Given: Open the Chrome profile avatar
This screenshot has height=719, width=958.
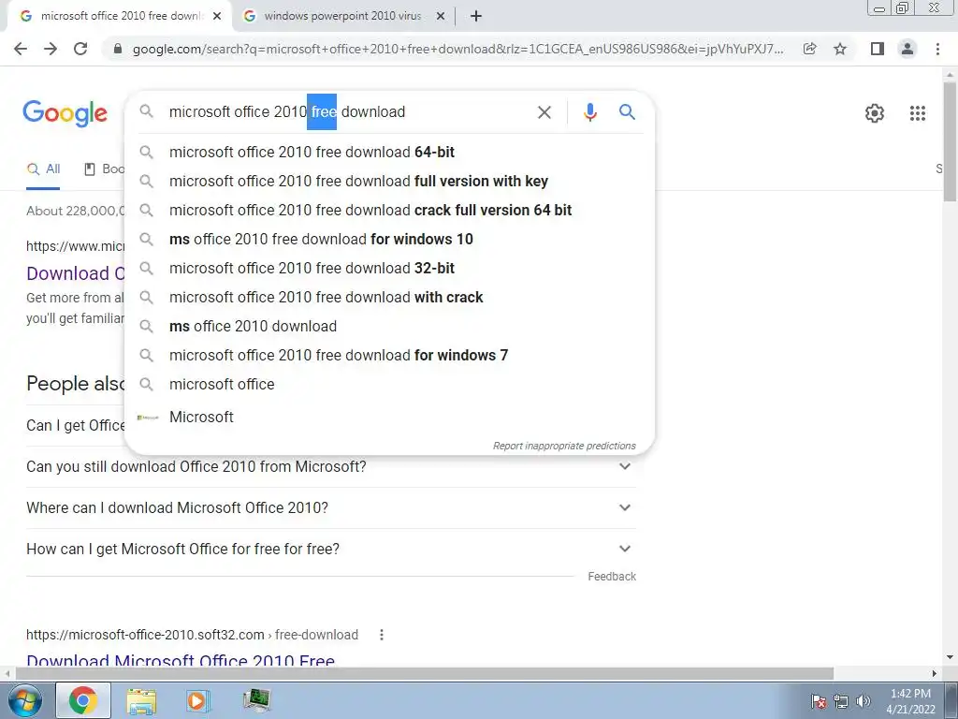Looking at the screenshot, I should [907, 49].
